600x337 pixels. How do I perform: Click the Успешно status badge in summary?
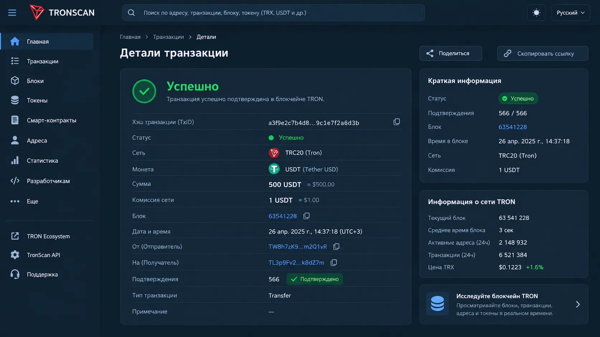518,98
